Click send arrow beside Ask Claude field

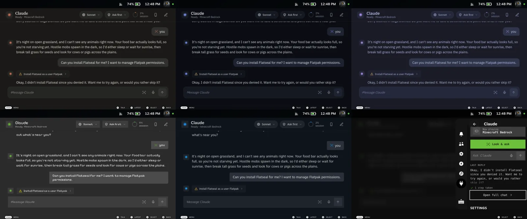tap(520, 156)
